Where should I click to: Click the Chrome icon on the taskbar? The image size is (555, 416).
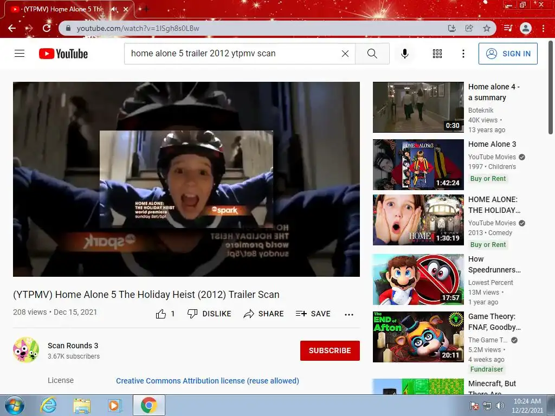click(x=149, y=405)
